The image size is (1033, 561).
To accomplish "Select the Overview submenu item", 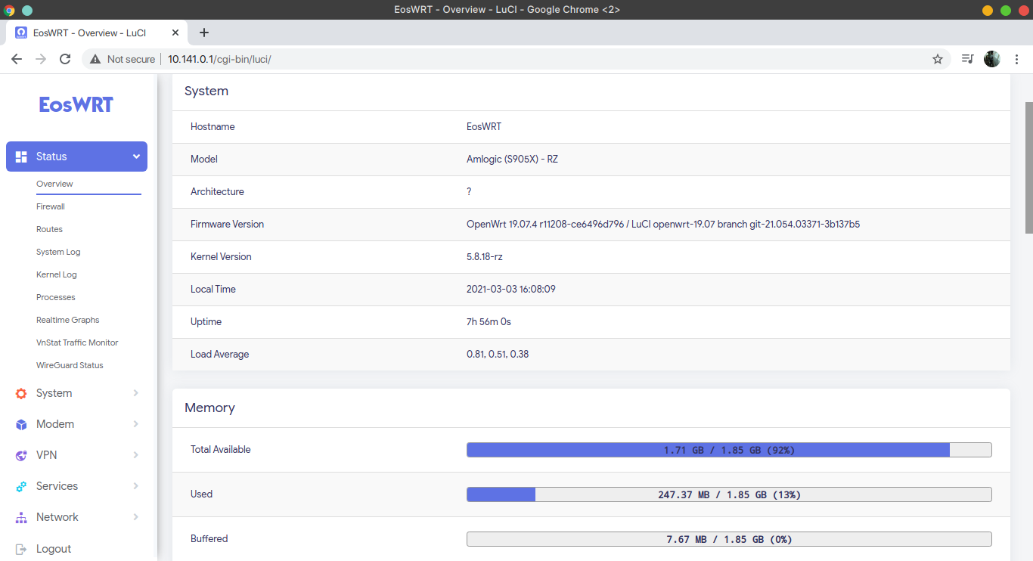I will (x=54, y=184).
